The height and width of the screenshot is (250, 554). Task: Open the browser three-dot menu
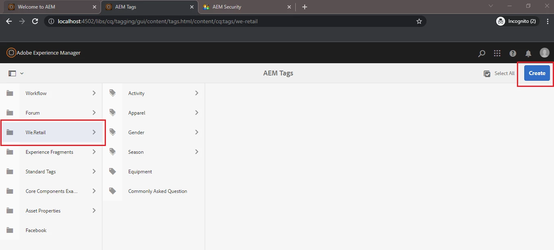pyautogui.click(x=547, y=21)
